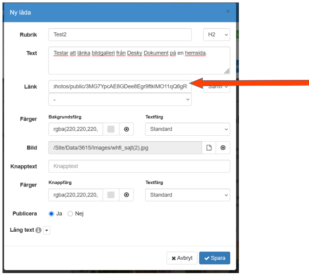Clear the Bild image path
The height and width of the screenshot is (276, 309).
pyautogui.click(x=223, y=148)
